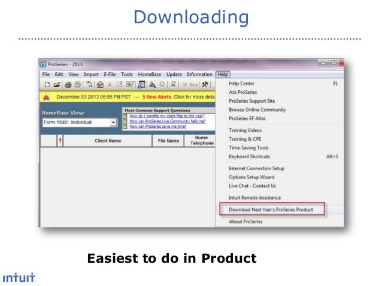Open the E-File menu
This screenshot has width=382, height=286.
pos(110,75)
